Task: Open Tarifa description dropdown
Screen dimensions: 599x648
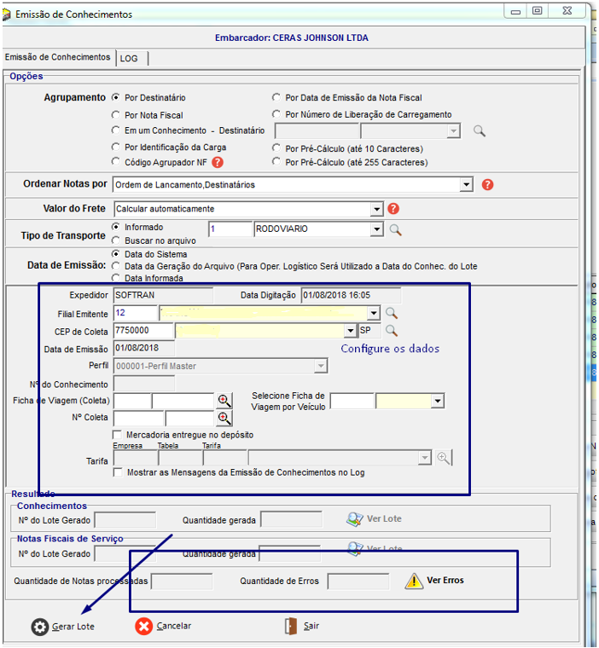Action: pyautogui.click(x=424, y=458)
